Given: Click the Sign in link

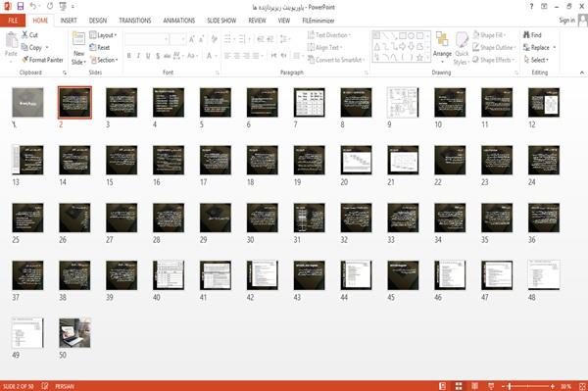Looking at the screenshot, I should tap(566, 21).
